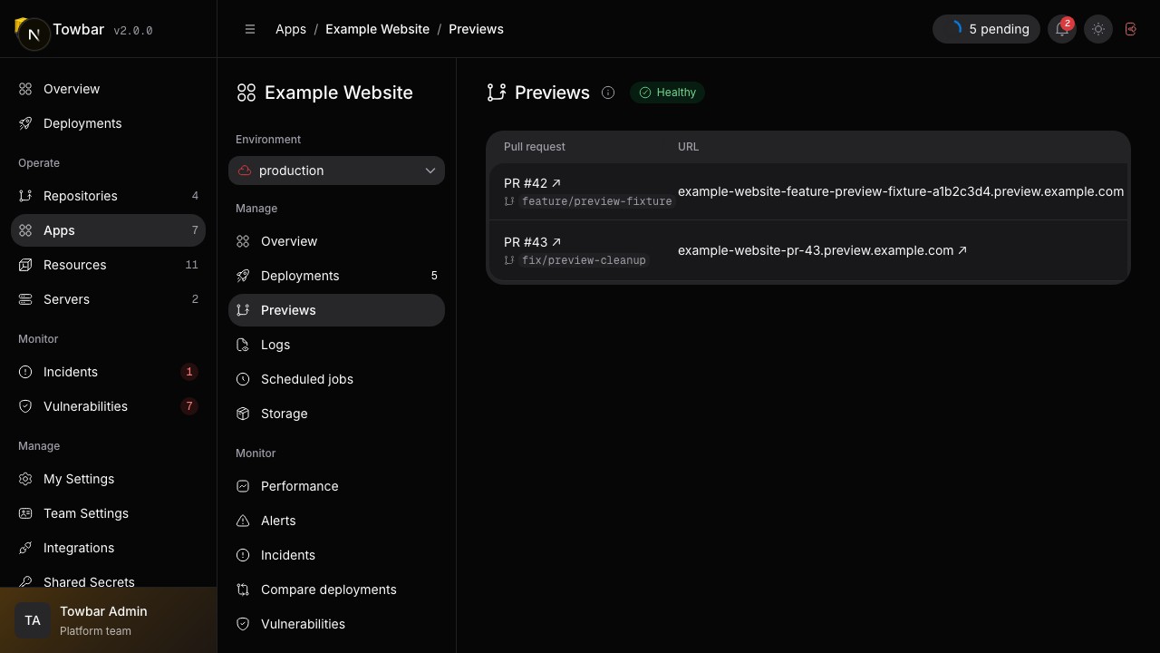1160x653 pixels.
Task: Open Servers in sidebar
Action: coord(108,299)
